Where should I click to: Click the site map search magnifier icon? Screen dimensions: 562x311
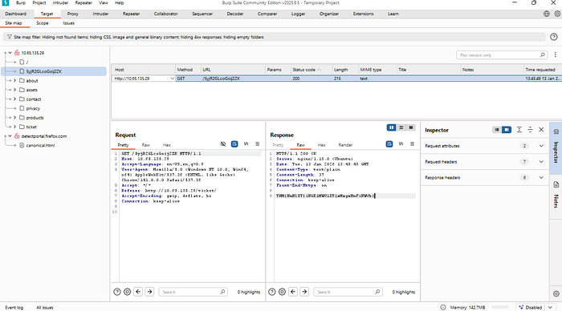point(542,55)
